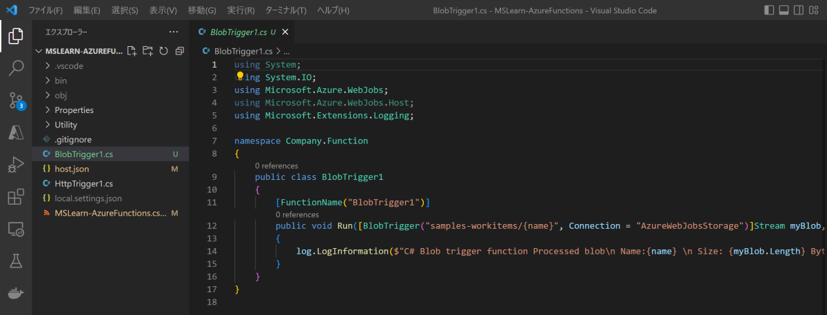Open the 編集(E) menu
Screen dimensions: 827x315
coord(86,10)
